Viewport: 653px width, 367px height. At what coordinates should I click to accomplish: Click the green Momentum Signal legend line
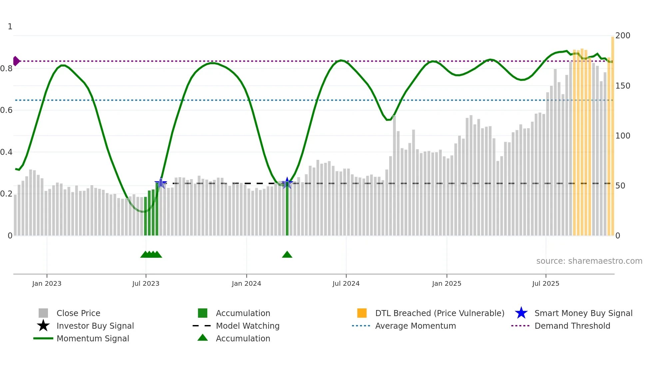43,338
